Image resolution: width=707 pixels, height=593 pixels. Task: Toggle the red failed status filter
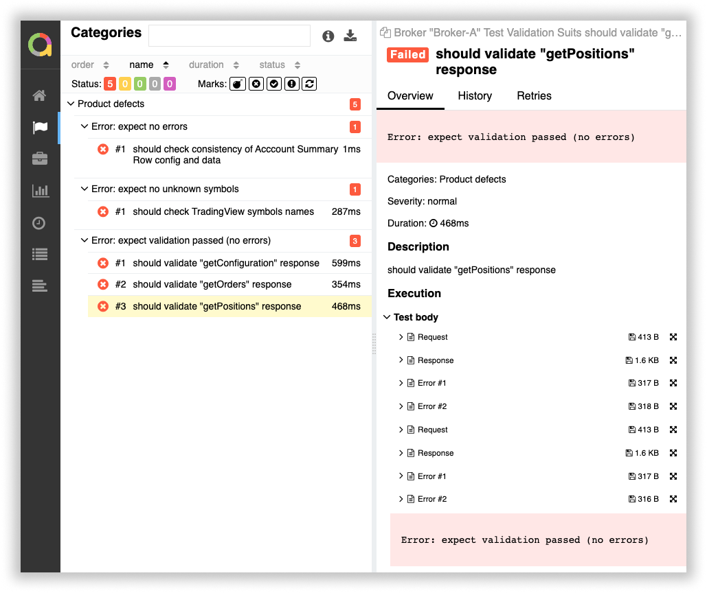(110, 84)
